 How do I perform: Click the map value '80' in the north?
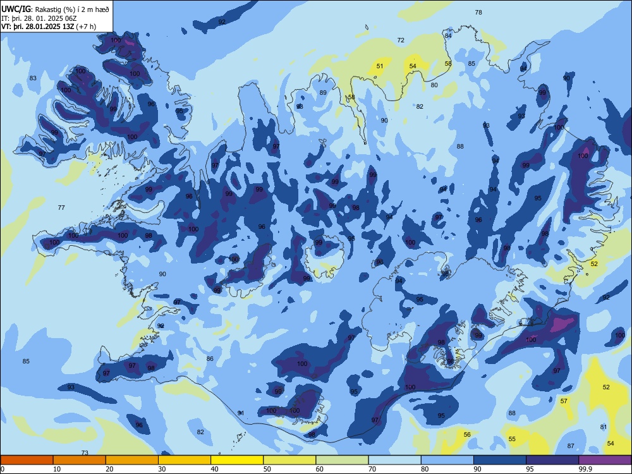(434, 85)
